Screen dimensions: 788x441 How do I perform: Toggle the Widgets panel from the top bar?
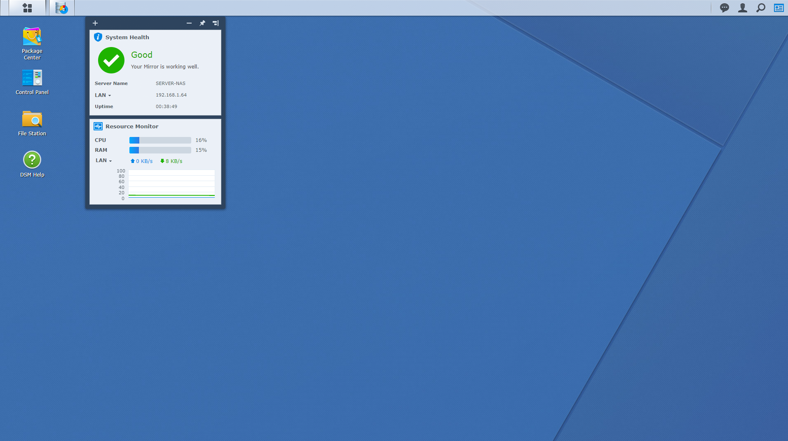point(779,8)
